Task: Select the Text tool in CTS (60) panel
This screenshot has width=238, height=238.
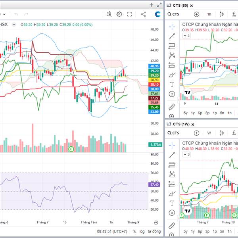Action: (172, 84)
